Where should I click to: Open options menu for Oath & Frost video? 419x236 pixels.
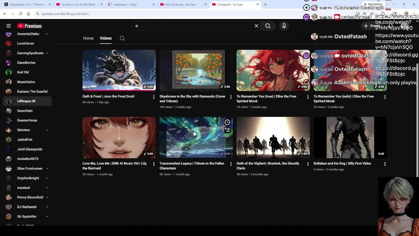coord(154,97)
